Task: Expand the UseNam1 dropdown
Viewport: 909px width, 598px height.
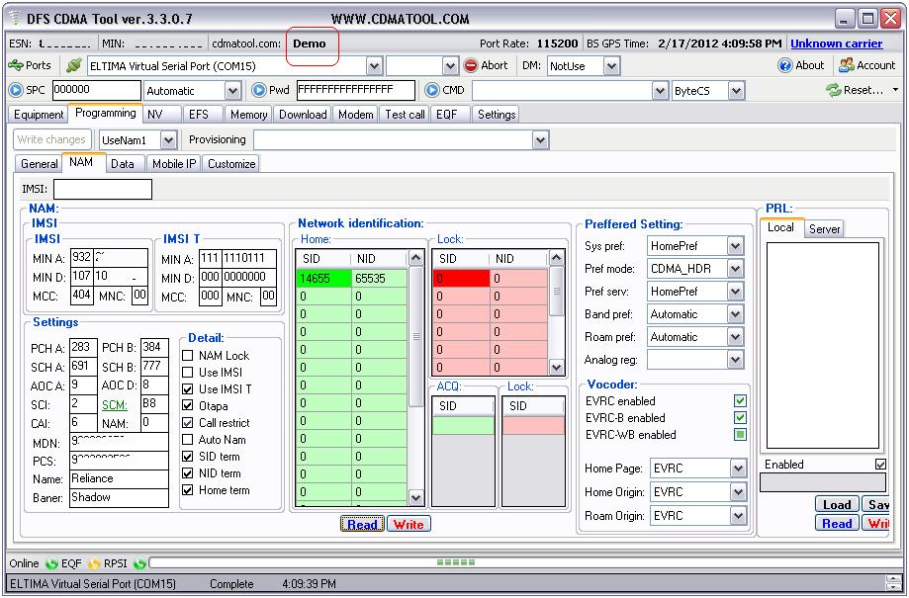Action: [x=168, y=139]
